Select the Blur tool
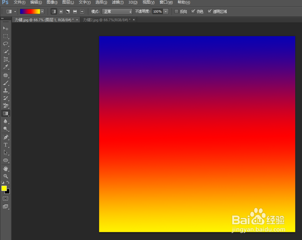The width and height of the screenshot is (302, 240). [x=5, y=121]
